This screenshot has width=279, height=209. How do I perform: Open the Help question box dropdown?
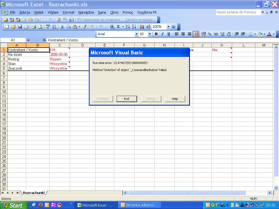pyautogui.click(x=263, y=12)
